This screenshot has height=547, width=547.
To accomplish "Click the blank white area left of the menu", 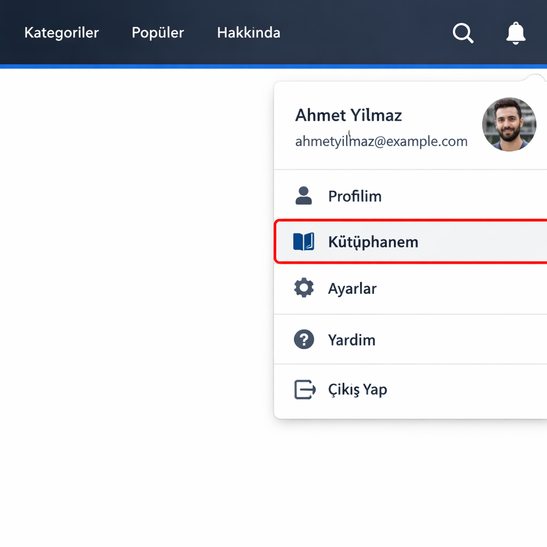I will 134,267.
